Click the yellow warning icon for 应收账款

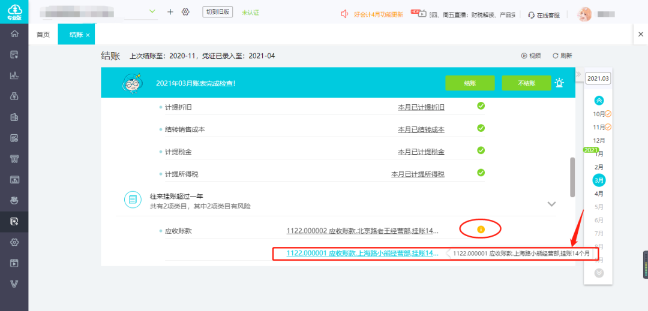click(481, 229)
